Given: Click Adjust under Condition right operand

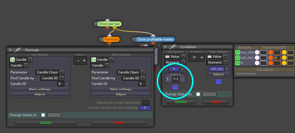Looking at the screenshot, I should pos(218,74).
